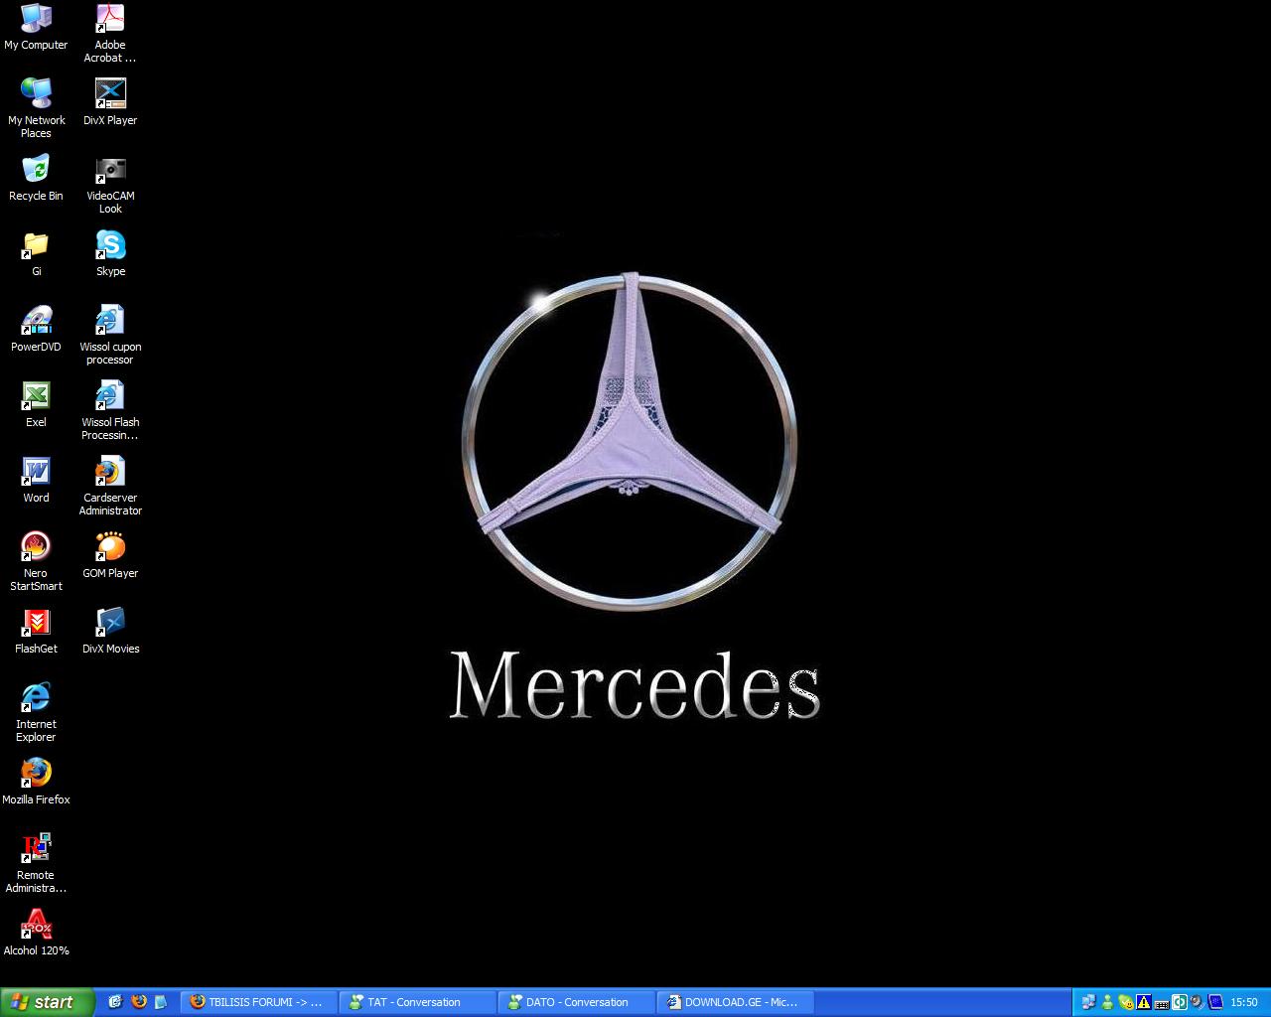This screenshot has width=1271, height=1017.
Task: Click the Wissol Flash Processing shortcut
Action: coord(110,410)
